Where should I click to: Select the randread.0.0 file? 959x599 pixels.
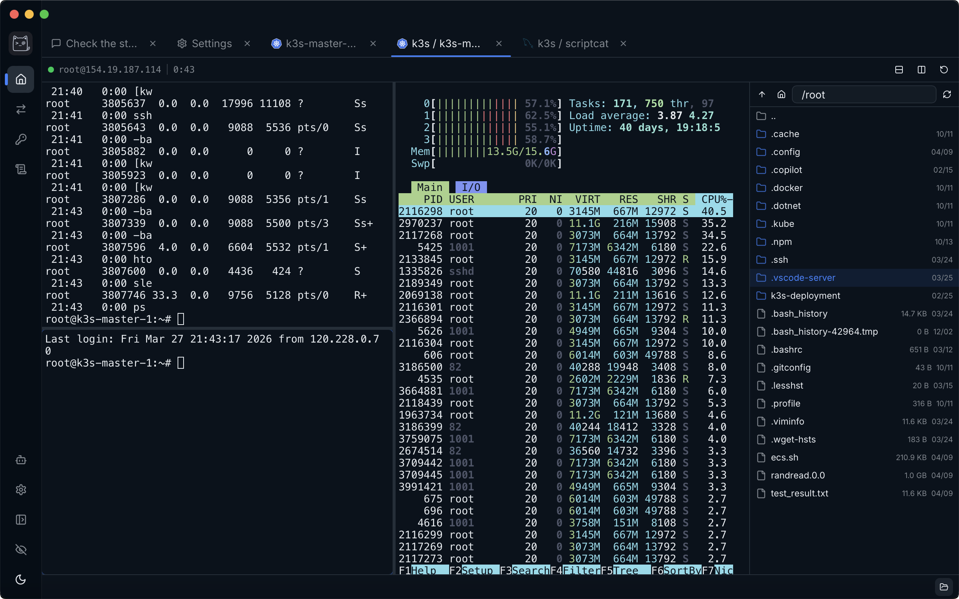tap(854, 475)
